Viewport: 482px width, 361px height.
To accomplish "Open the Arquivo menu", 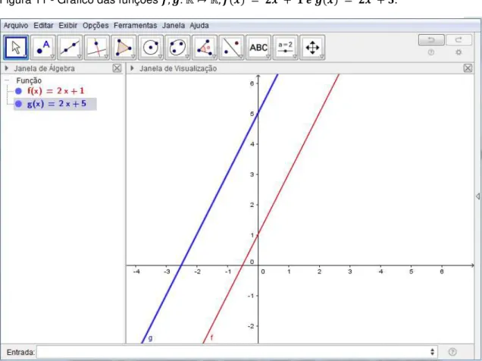I will [x=16, y=26].
